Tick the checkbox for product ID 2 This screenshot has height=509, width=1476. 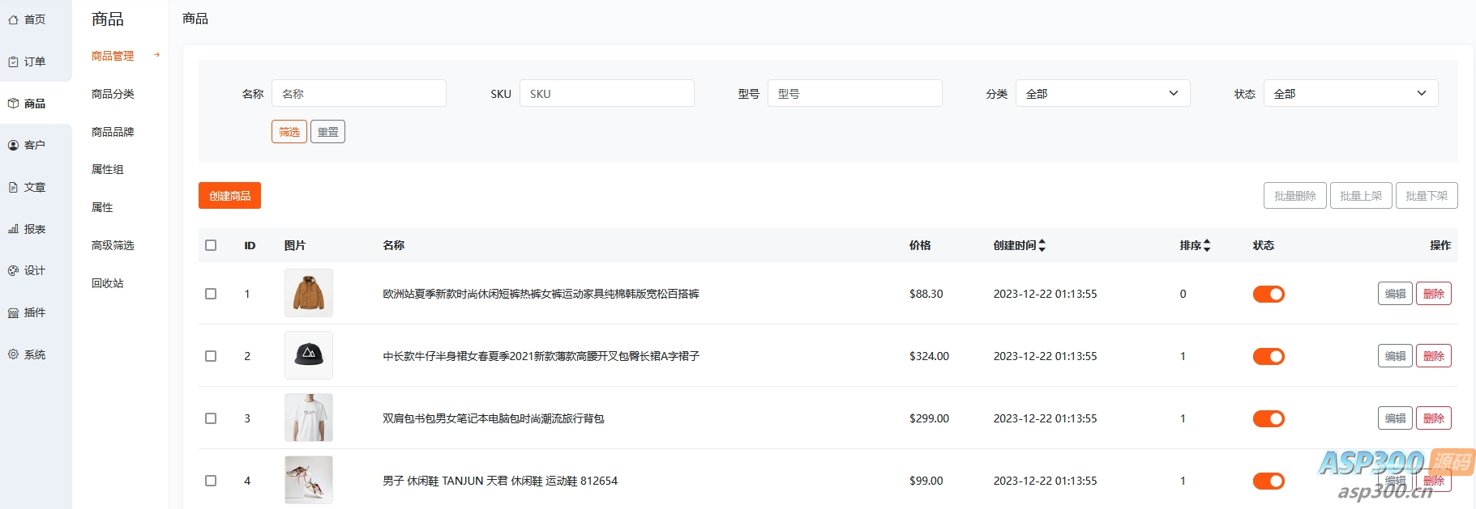tap(211, 356)
